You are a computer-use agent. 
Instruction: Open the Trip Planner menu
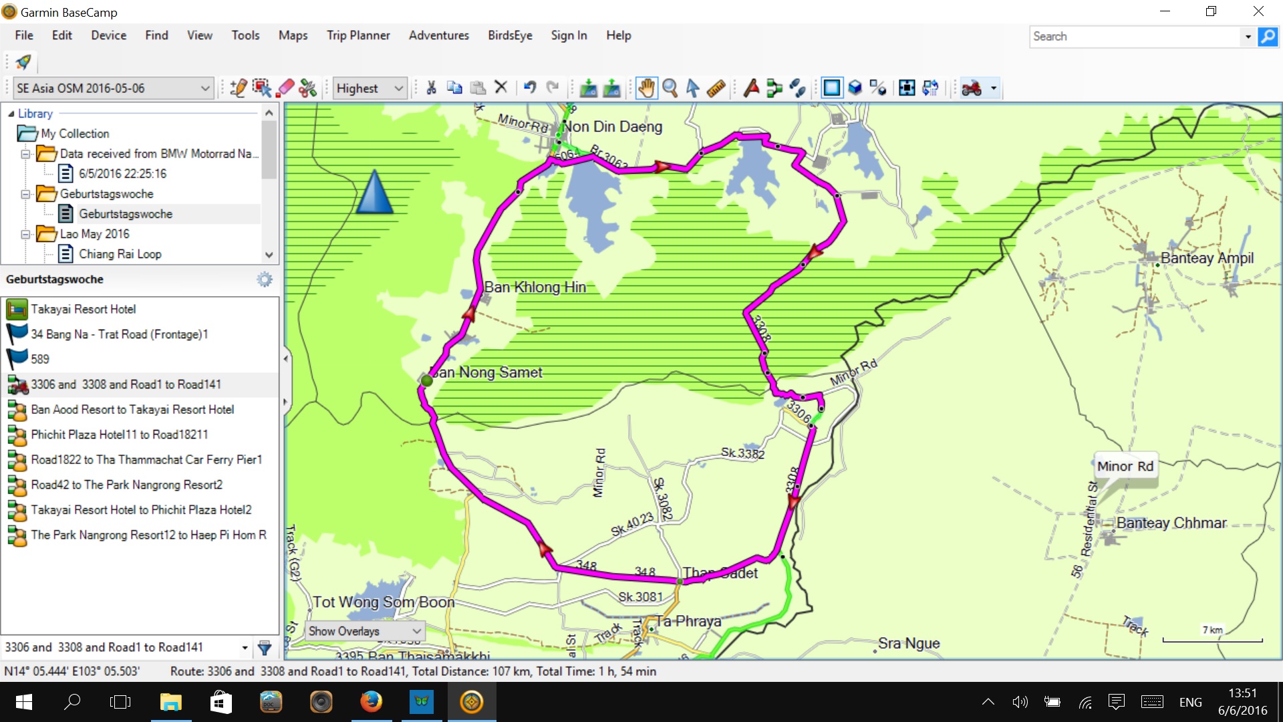[358, 35]
